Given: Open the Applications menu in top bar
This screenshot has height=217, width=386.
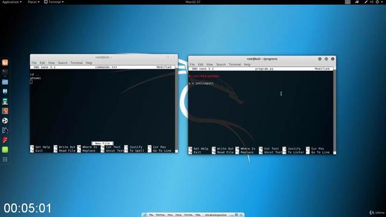Looking at the screenshot, I should tap(11, 2).
